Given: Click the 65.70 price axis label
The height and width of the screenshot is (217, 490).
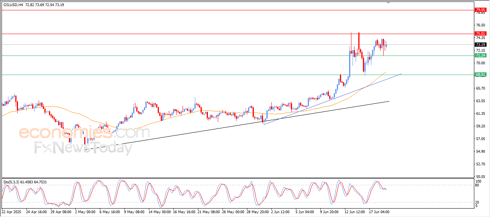Looking at the screenshot, I should 480,88.
